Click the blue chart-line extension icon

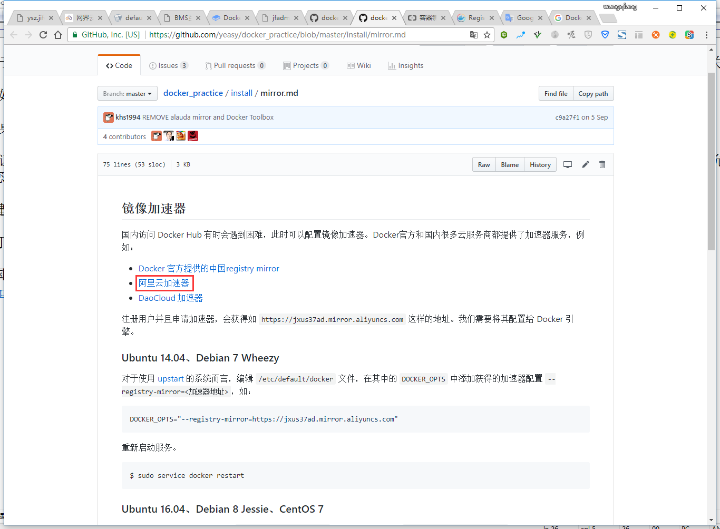[x=521, y=35]
